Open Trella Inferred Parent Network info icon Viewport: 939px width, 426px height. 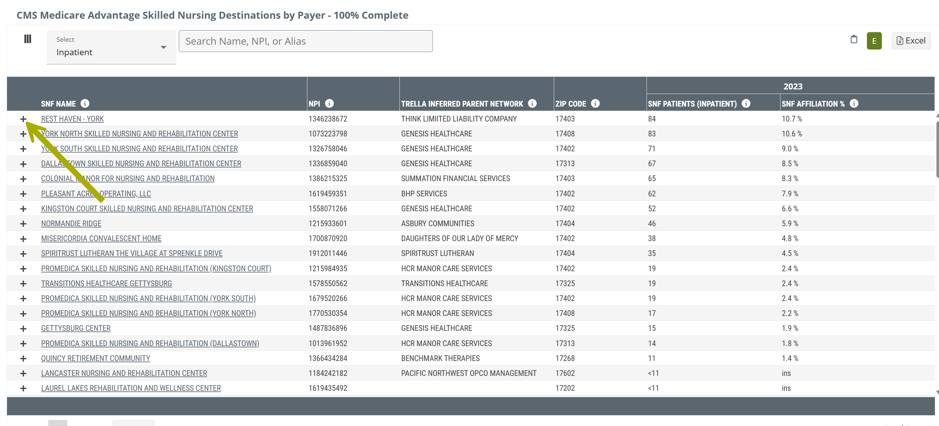(532, 103)
